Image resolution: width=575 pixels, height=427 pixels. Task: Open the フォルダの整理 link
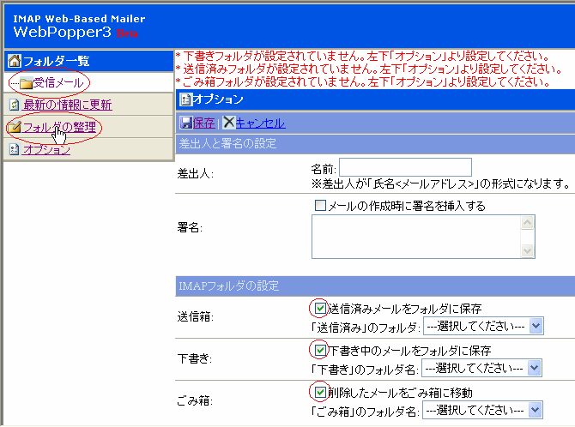pyautogui.click(x=59, y=127)
